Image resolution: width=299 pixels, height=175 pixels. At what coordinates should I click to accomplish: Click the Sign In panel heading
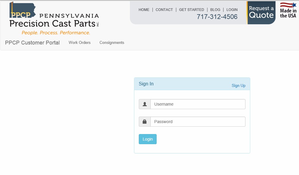[146, 84]
